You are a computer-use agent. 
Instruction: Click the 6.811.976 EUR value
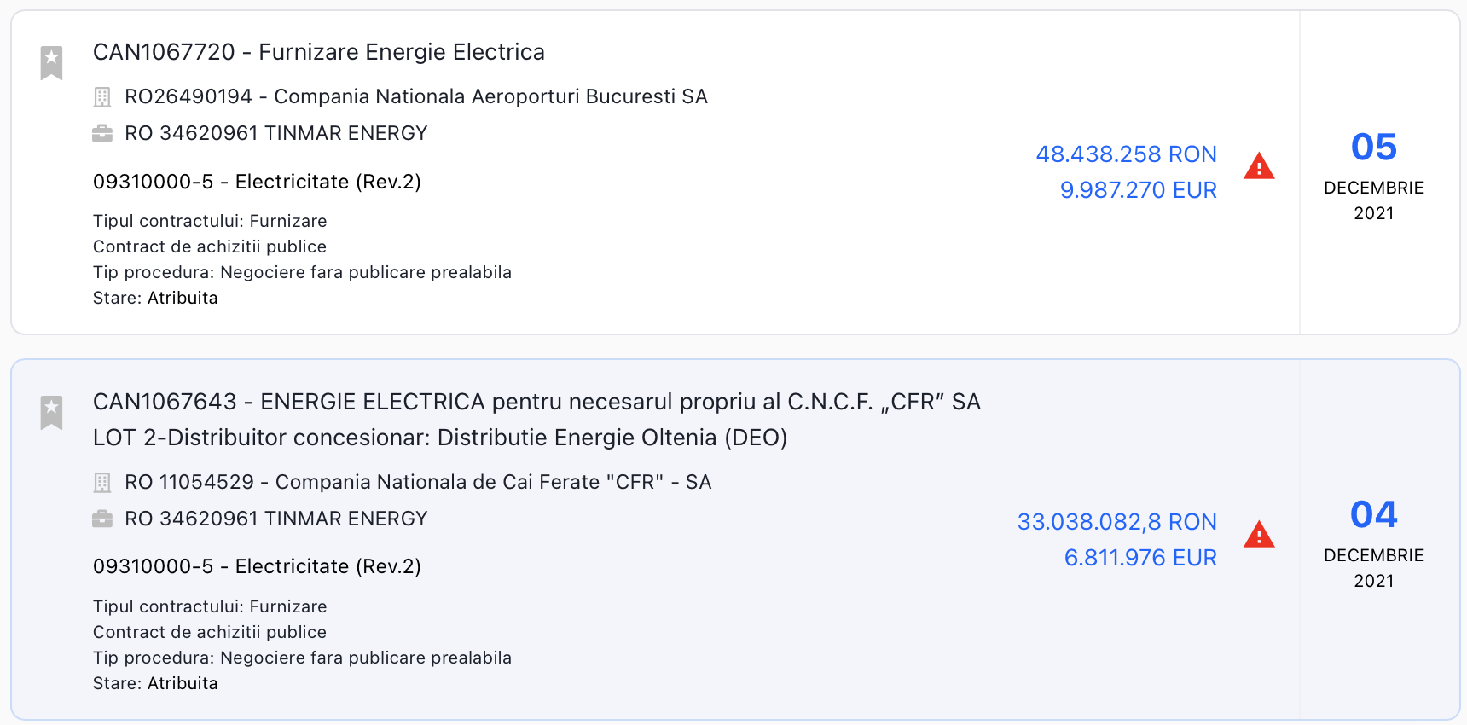(1140, 558)
